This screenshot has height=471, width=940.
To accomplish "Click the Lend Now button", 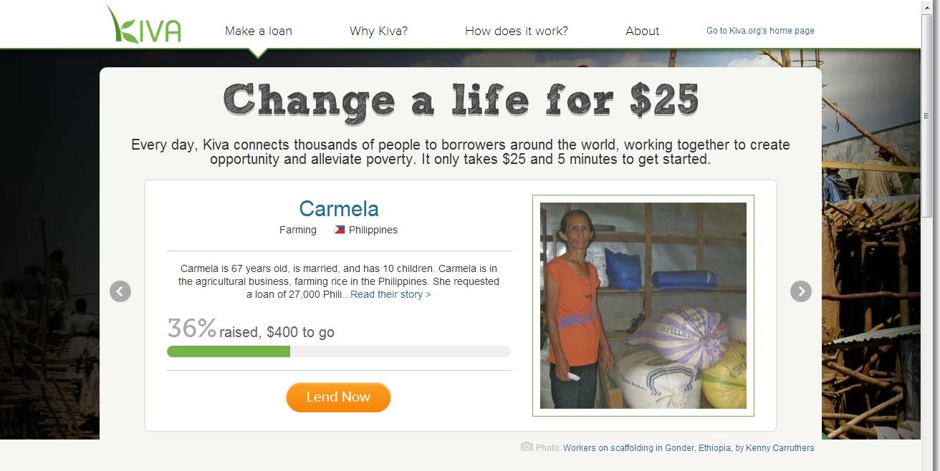I will pyautogui.click(x=338, y=397).
